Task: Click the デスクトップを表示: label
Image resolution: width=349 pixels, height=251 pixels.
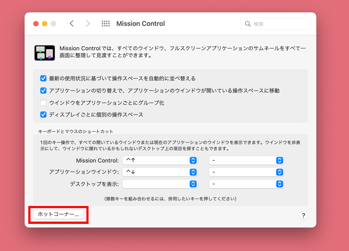Action: click(94, 184)
